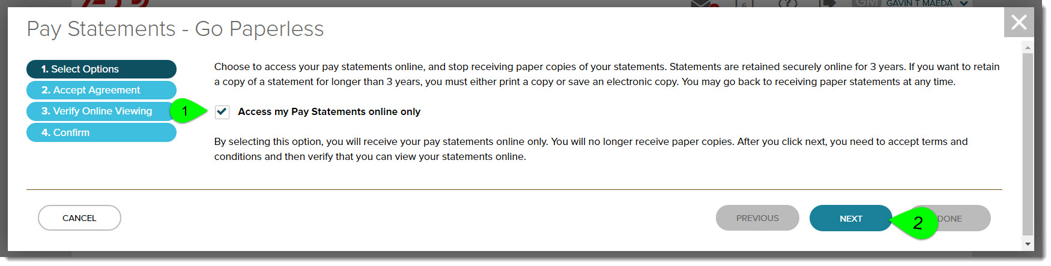Close the Go Paperless dialog with the X

click(x=1019, y=23)
